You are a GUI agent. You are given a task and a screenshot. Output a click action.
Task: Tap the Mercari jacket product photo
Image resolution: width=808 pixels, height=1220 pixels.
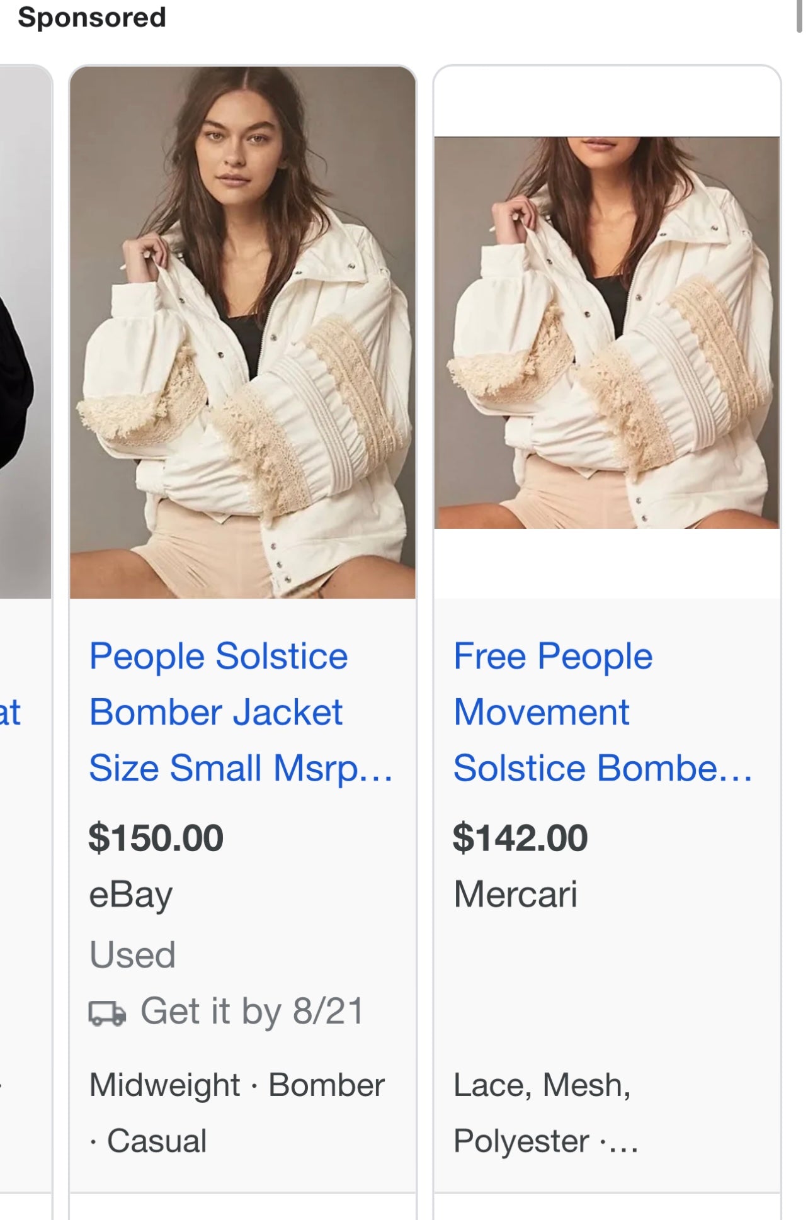click(606, 332)
